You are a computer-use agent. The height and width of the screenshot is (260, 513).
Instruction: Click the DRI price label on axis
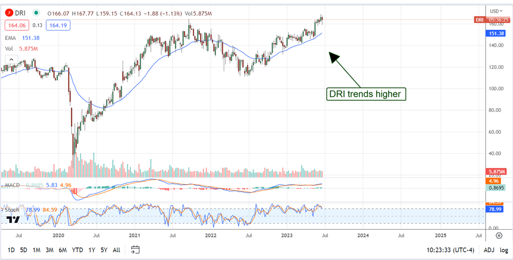[x=491, y=19]
